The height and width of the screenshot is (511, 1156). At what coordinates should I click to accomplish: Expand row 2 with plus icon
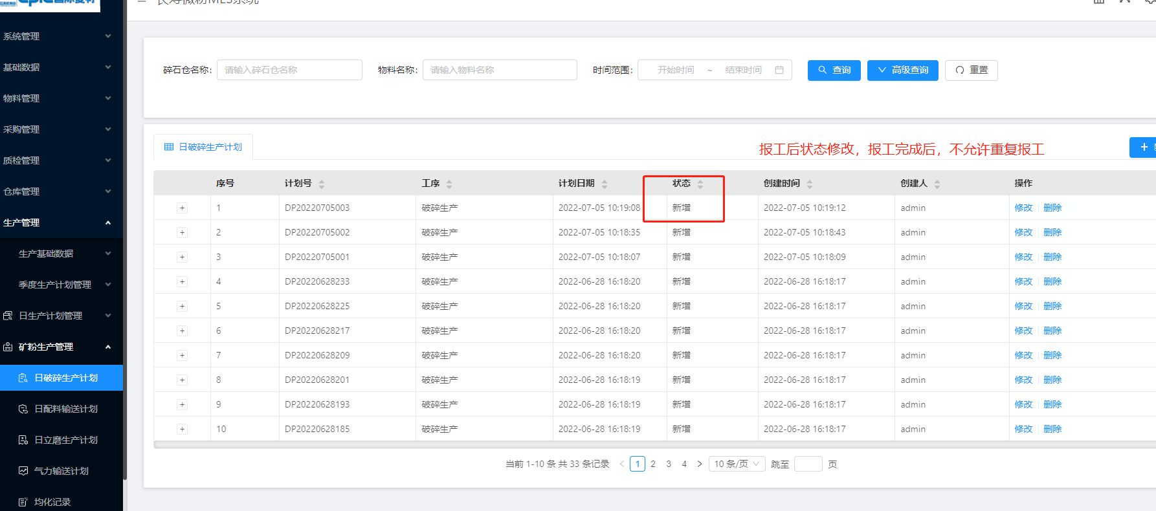pyautogui.click(x=183, y=232)
